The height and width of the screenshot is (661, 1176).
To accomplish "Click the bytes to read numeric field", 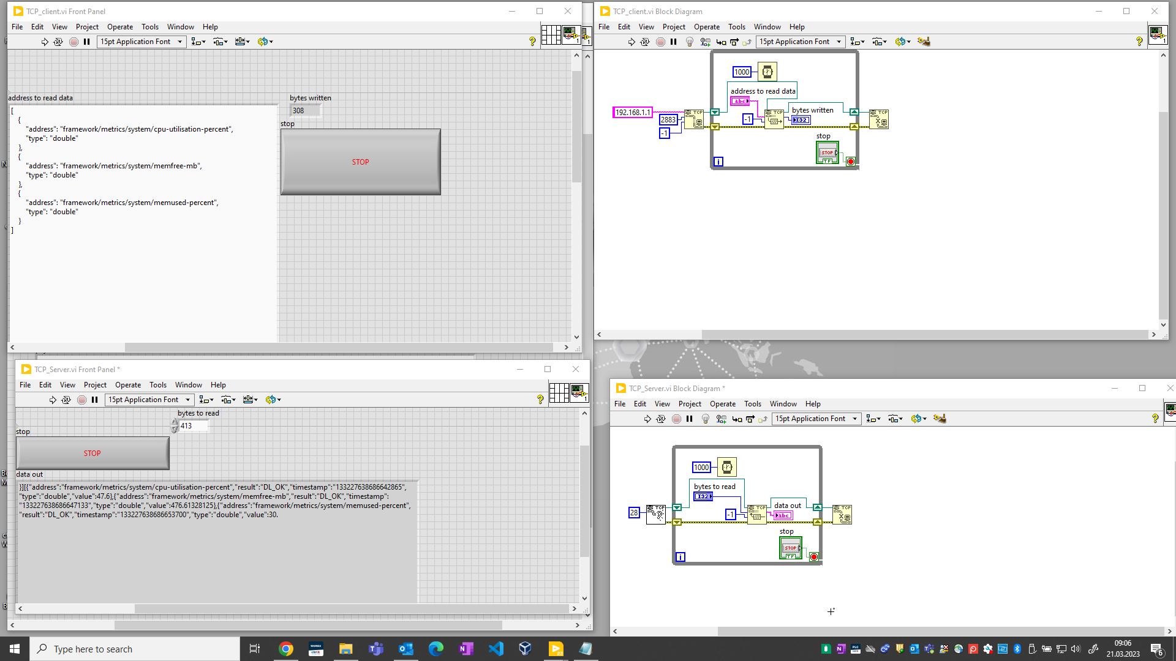I will [194, 426].
